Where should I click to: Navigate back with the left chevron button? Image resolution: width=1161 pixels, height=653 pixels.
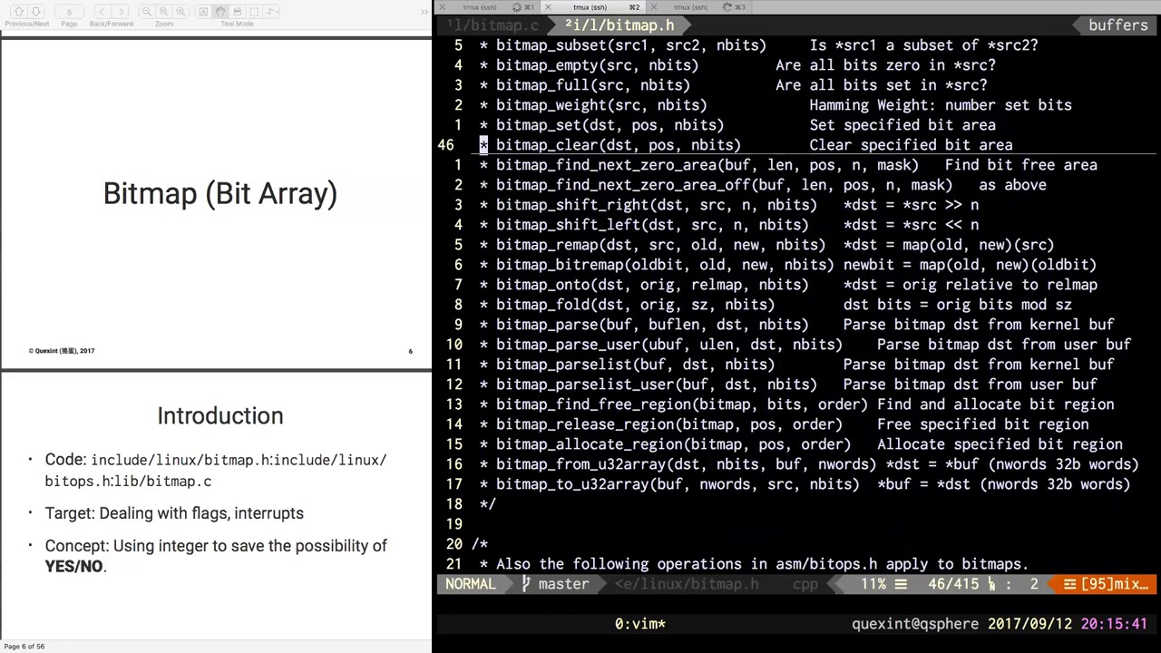(102, 12)
